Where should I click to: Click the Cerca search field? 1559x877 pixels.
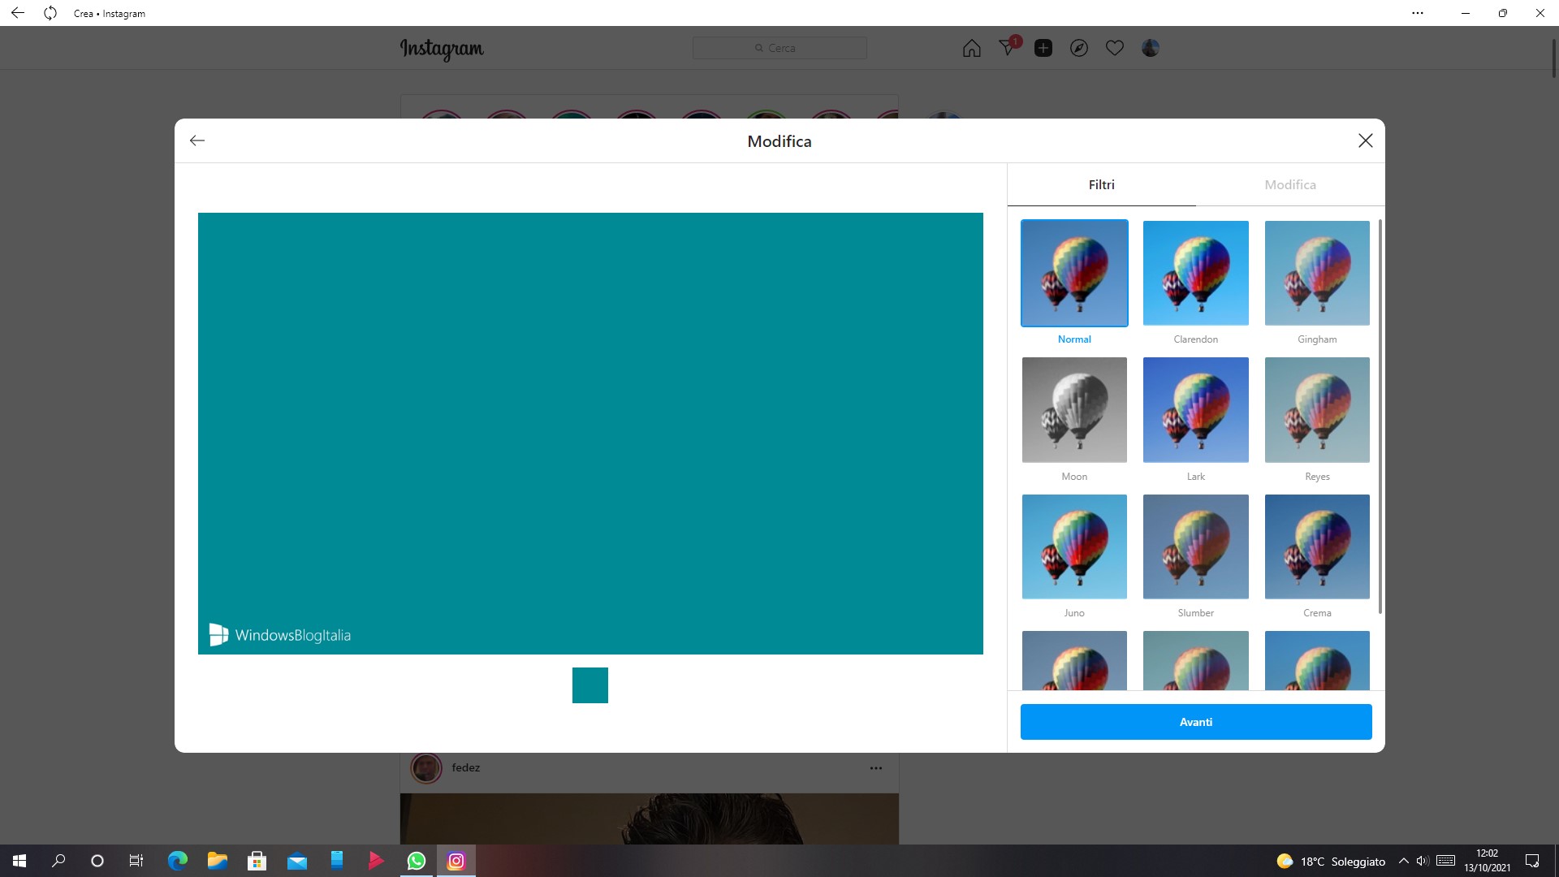pyautogui.click(x=779, y=48)
